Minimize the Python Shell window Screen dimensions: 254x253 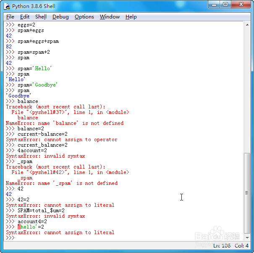[214, 5]
